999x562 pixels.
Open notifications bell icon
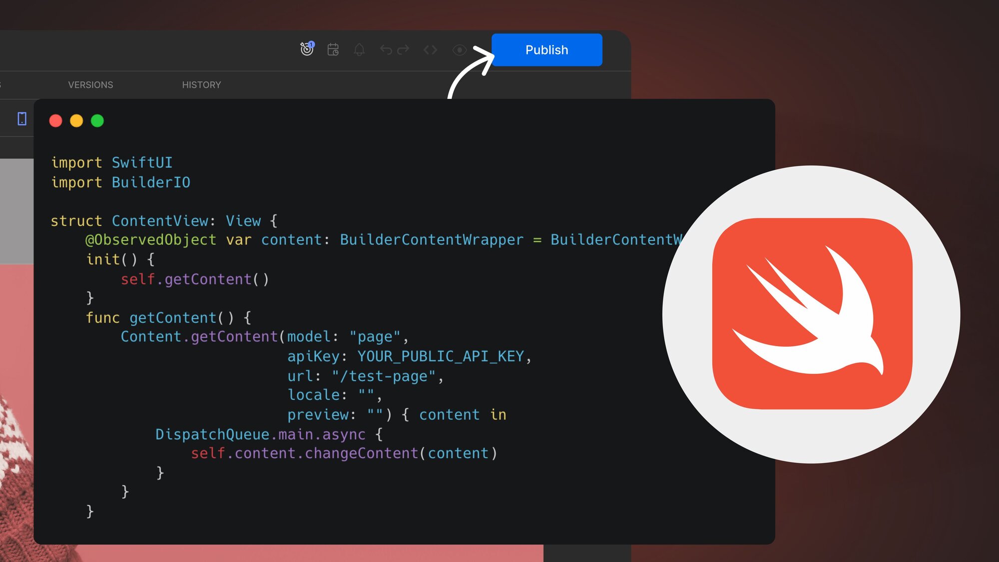click(x=359, y=49)
